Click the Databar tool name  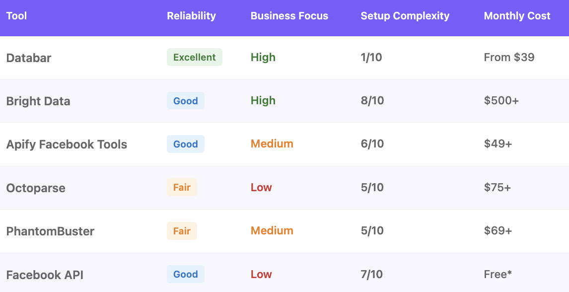point(29,58)
